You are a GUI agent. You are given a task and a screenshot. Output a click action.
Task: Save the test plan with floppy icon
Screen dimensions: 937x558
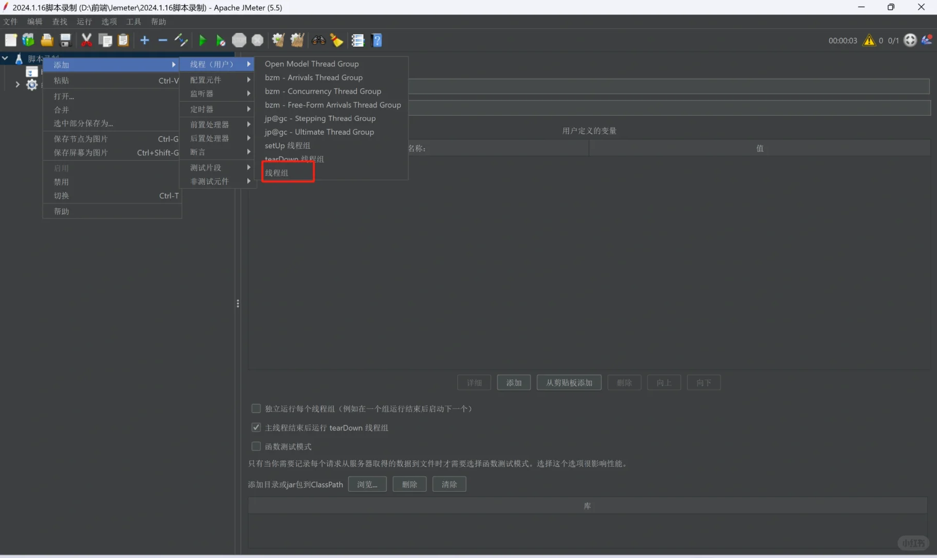pos(66,40)
